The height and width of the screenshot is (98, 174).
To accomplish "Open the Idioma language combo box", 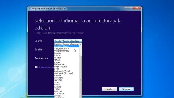I will tap(68, 41).
